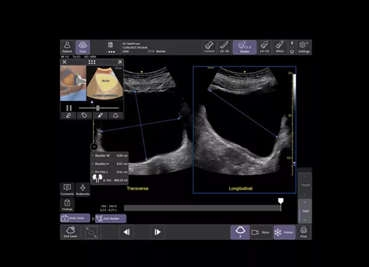Click the Auto Tools button
The height and width of the screenshot is (267, 369).
click(75, 218)
